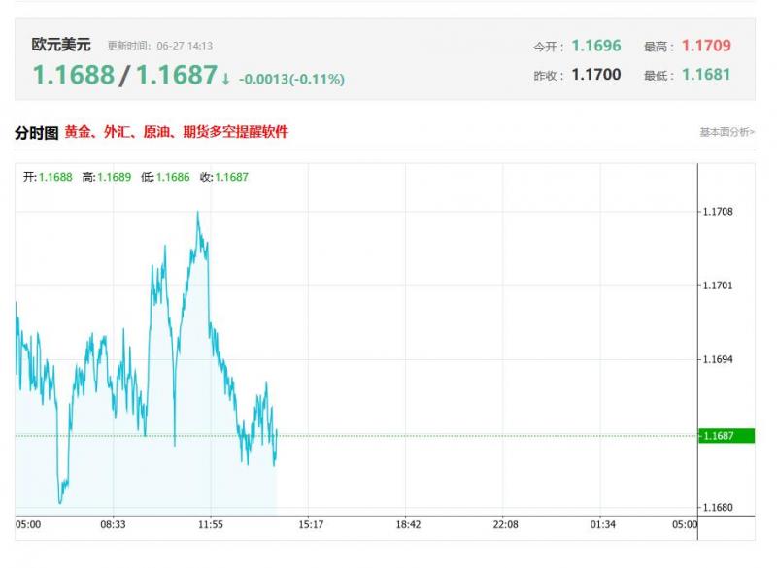Click the change value -0.0013(-0.11%)
The image size is (777, 568).
(x=291, y=80)
